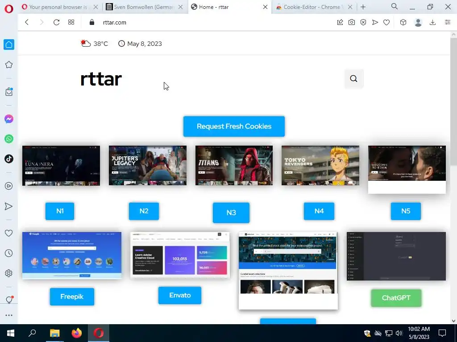
Task: Click the green ChatGPT button
Action: [x=396, y=298]
